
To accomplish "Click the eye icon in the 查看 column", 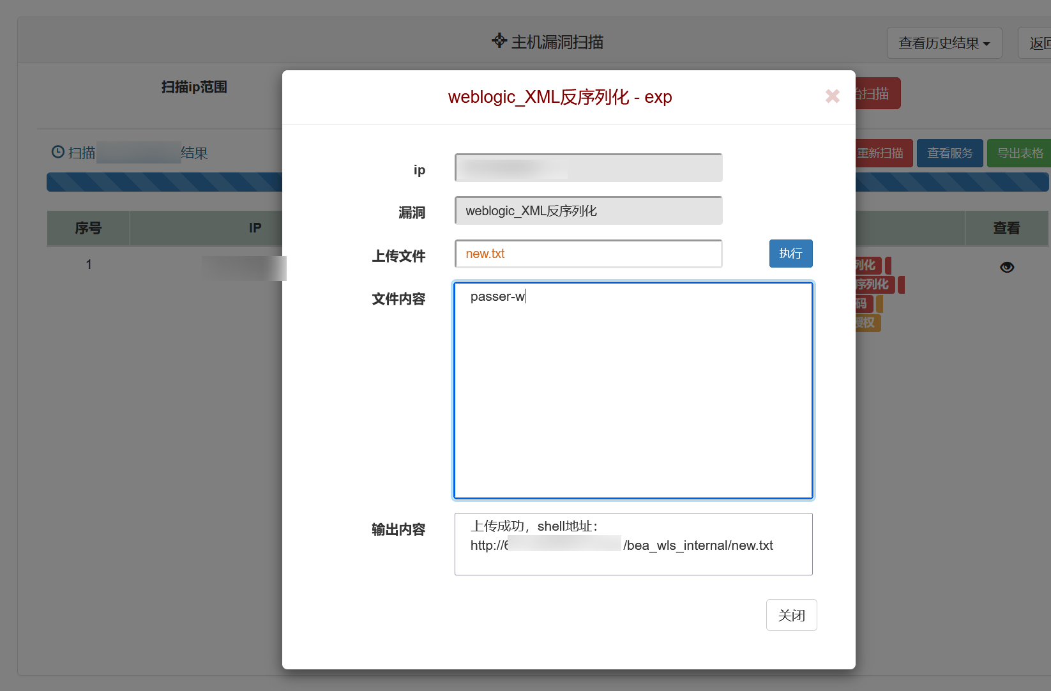I will coord(1007,267).
